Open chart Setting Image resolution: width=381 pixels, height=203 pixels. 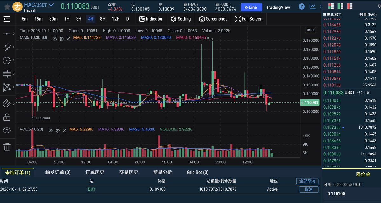pyautogui.click(x=181, y=19)
